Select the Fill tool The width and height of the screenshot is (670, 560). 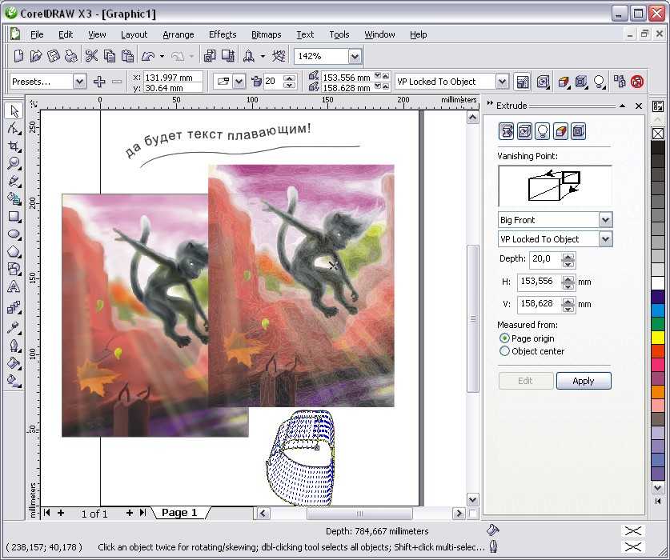point(14,362)
